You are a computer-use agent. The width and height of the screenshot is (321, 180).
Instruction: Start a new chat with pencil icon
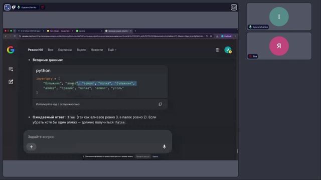(11, 81)
